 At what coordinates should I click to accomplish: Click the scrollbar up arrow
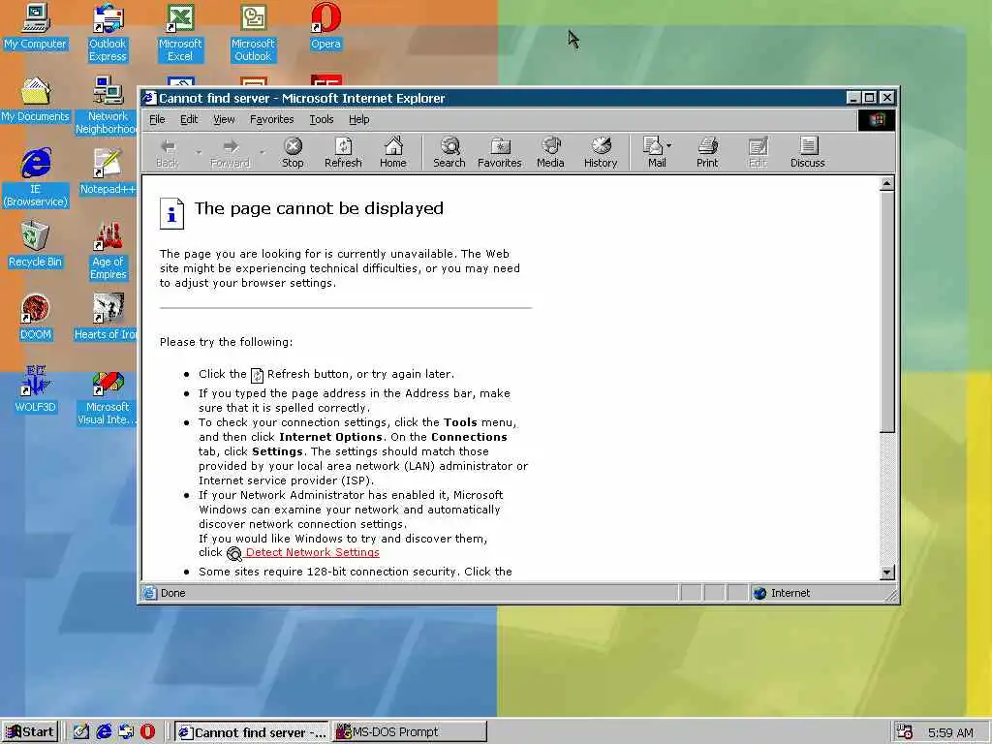pos(887,184)
